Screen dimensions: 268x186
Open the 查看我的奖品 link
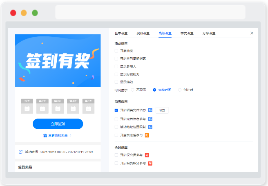coord(58,136)
